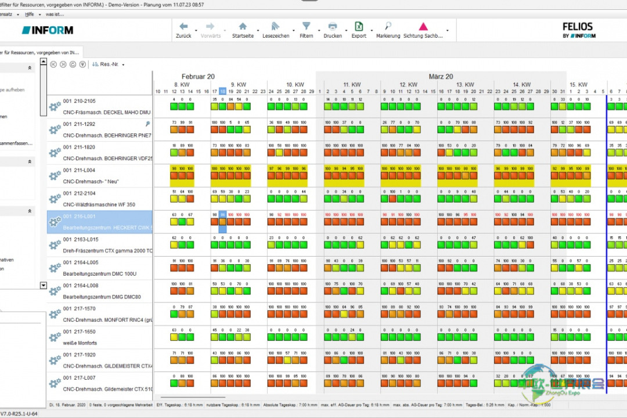Click the pink Sichtung Sachb triangle icon
This screenshot has height=418, width=627.
423,27
